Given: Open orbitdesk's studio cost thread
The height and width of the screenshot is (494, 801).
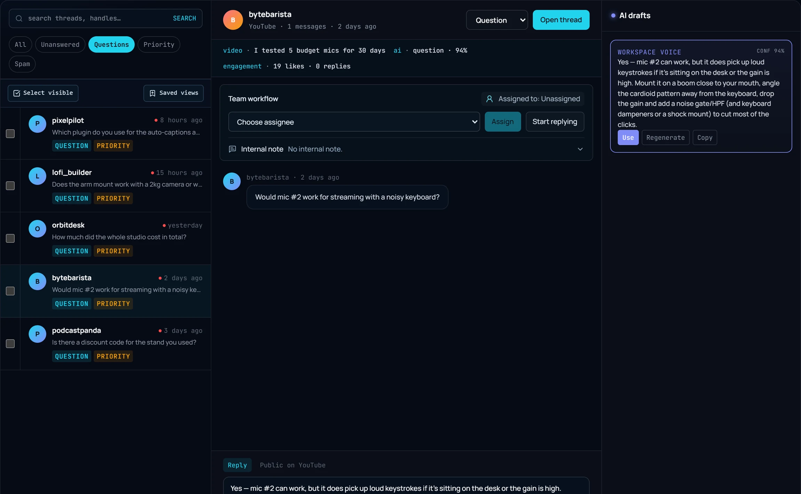Looking at the screenshot, I should click(x=115, y=238).
